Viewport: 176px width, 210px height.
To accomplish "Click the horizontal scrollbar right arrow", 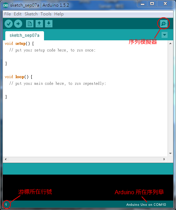I will click(164, 160).
